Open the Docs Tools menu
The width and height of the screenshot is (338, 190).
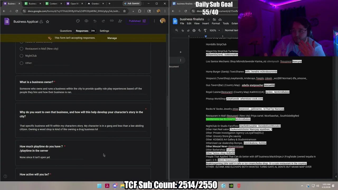click(226, 23)
